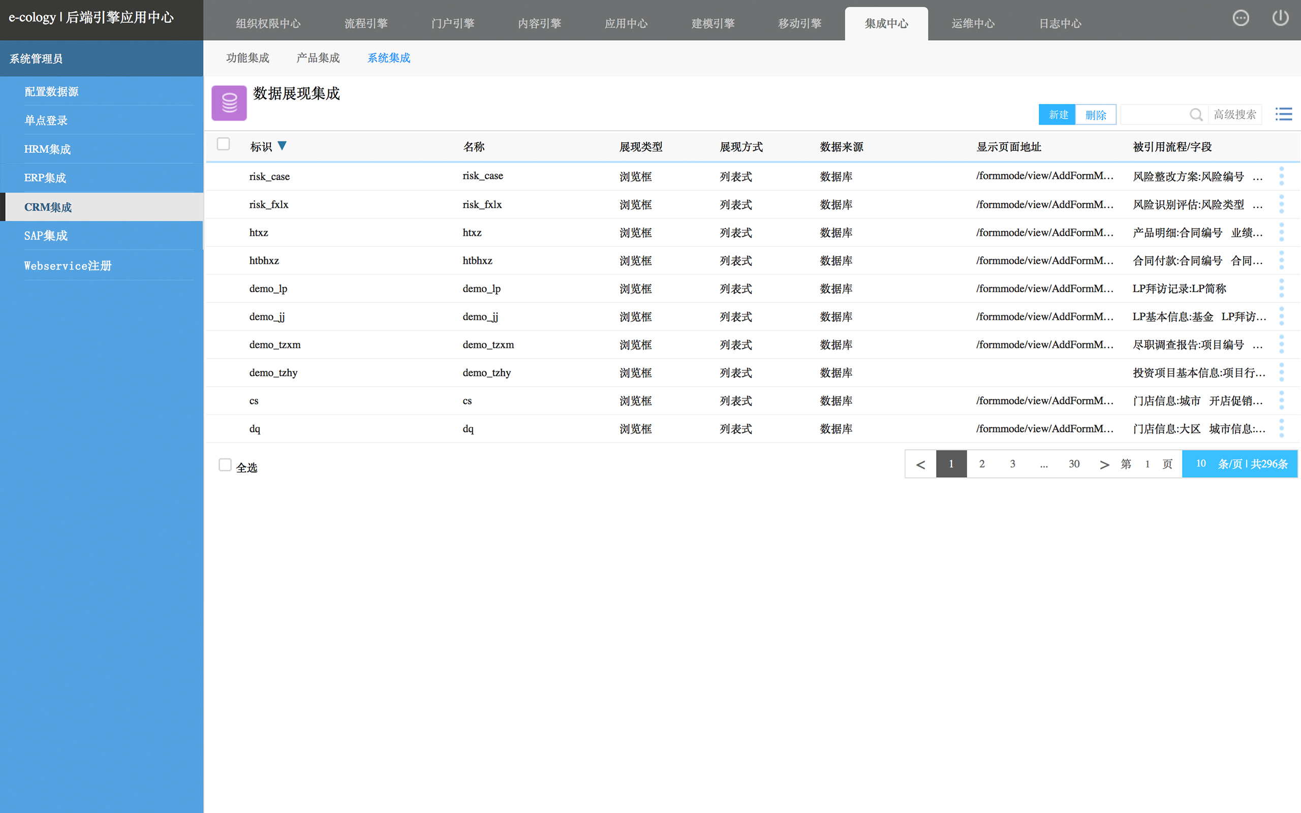
Task: Go to next page arrow
Action: tap(1104, 464)
